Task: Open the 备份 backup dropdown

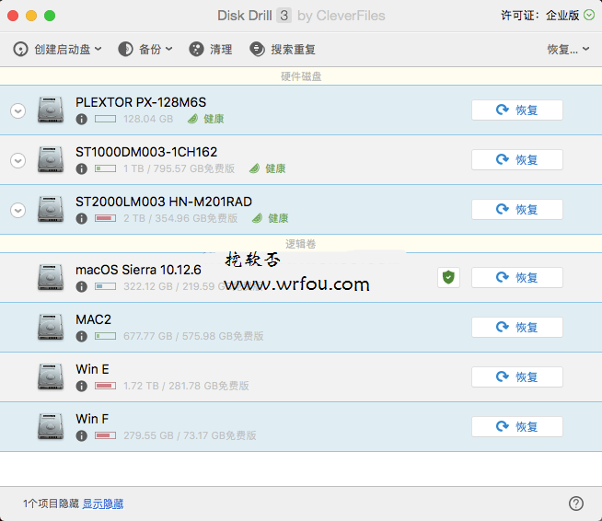Action: coord(145,49)
